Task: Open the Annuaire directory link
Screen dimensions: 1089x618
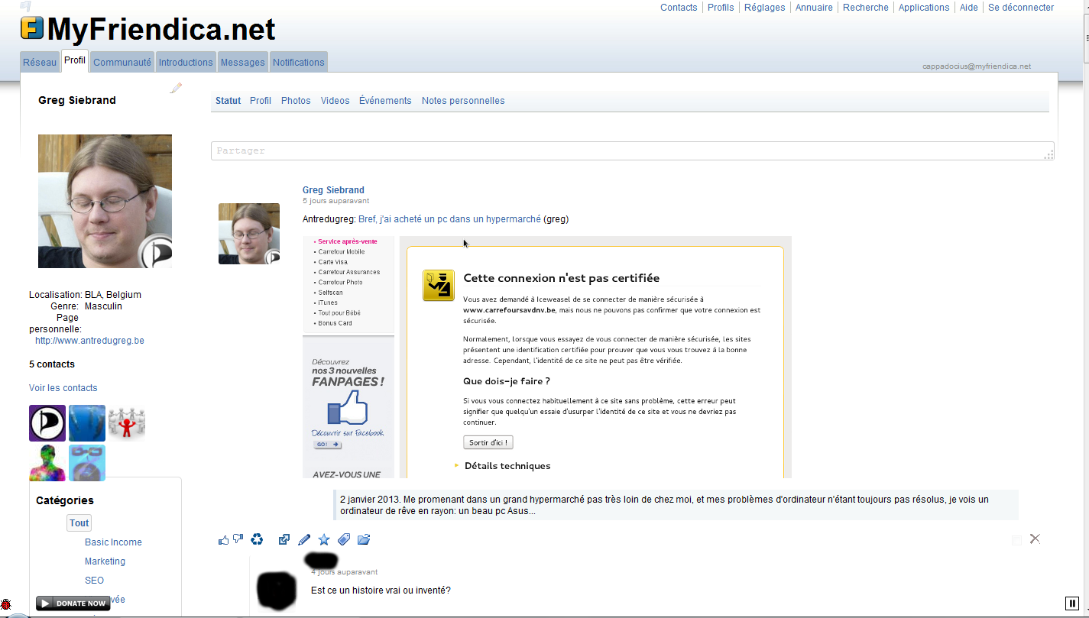Action: (814, 8)
